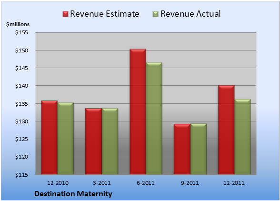Click the 6-2011 x-axis label

point(146,183)
